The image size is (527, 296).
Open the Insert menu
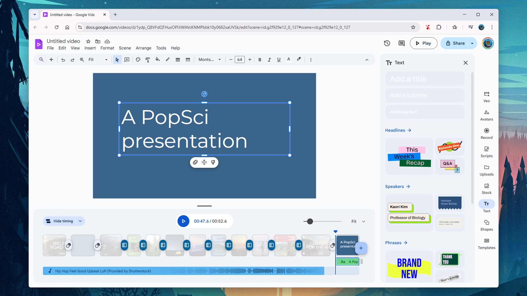90,48
